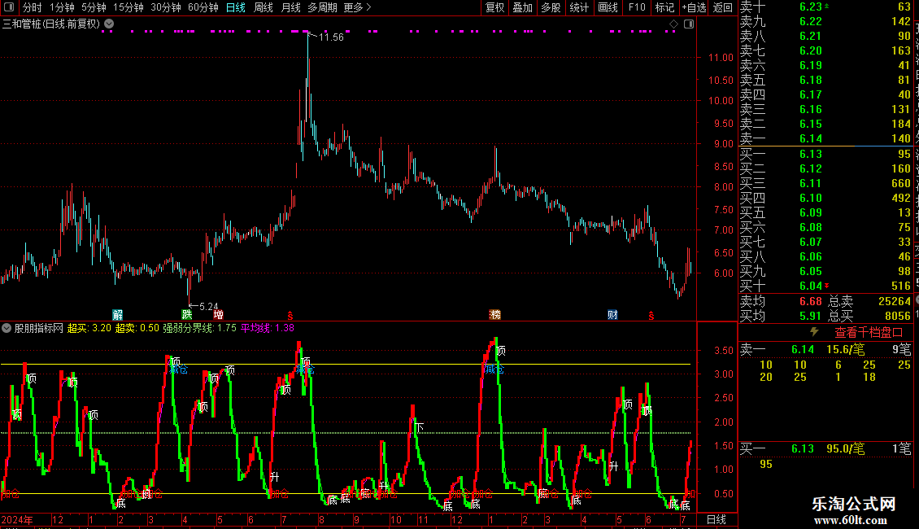Toggle the left sidebar panel icon

coord(9,7)
